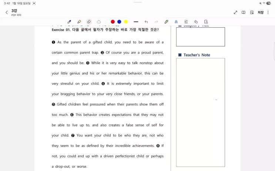This screenshot has height=171, width=275.
Task: Select the lasso selection tool
Action: pos(99,22)
